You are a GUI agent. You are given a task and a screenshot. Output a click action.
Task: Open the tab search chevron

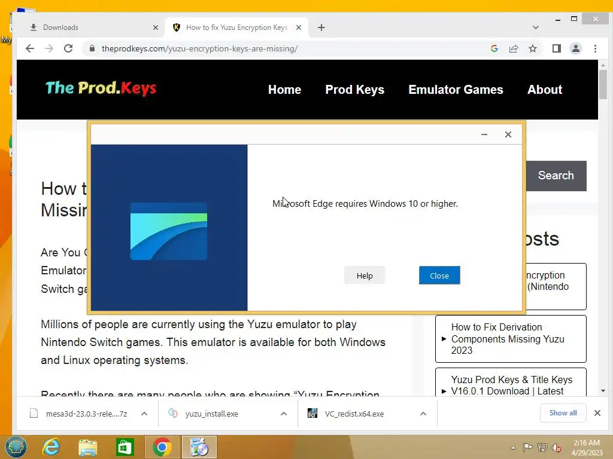(x=536, y=27)
